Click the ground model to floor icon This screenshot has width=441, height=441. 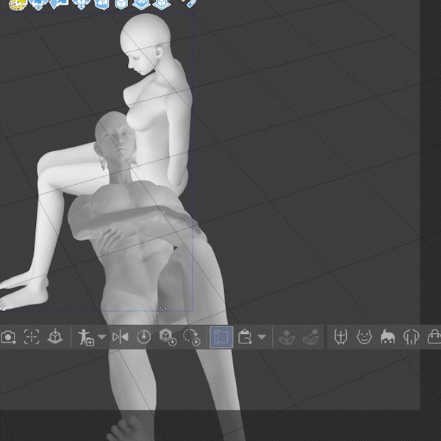(x=55, y=336)
